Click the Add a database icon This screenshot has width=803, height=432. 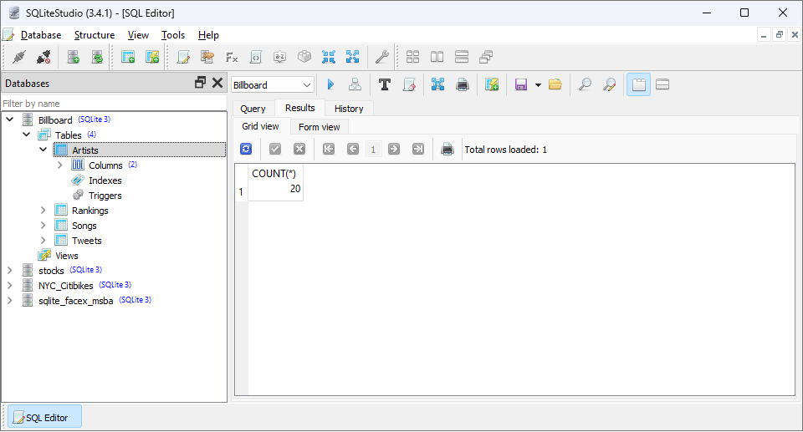[x=74, y=57]
